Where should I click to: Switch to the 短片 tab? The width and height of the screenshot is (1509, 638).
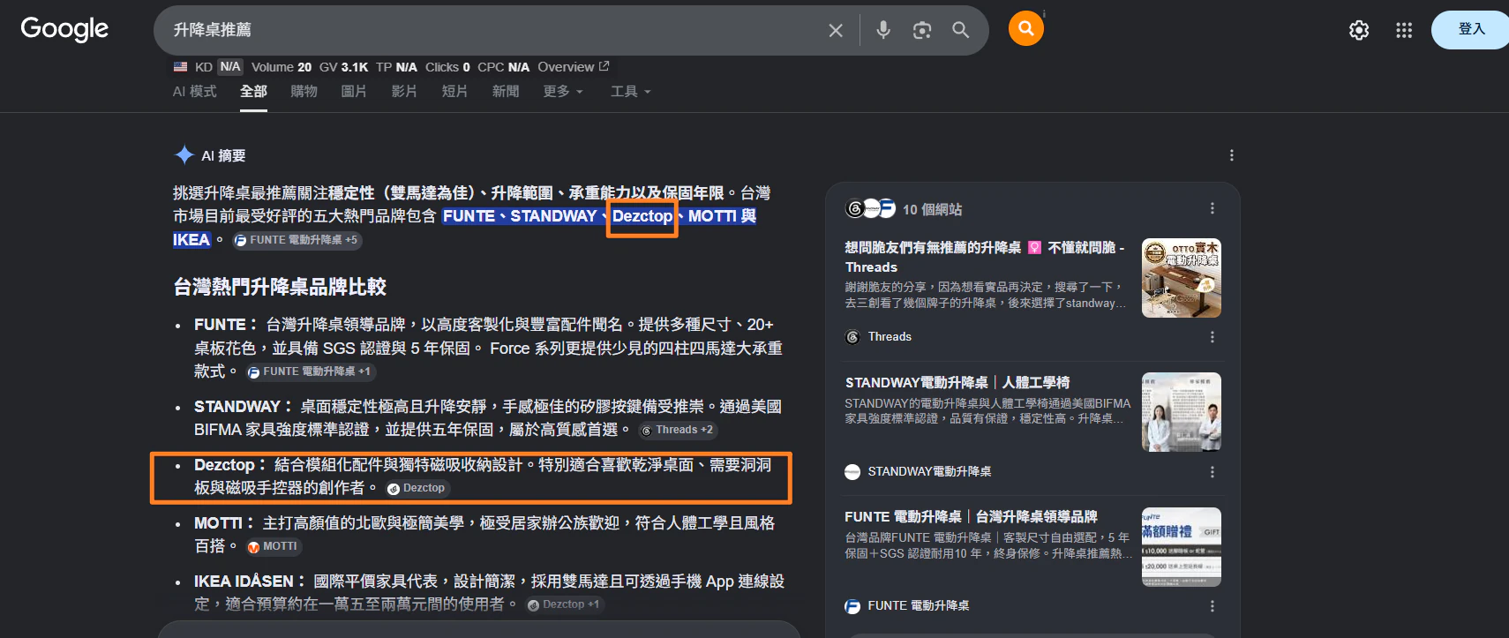click(454, 92)
